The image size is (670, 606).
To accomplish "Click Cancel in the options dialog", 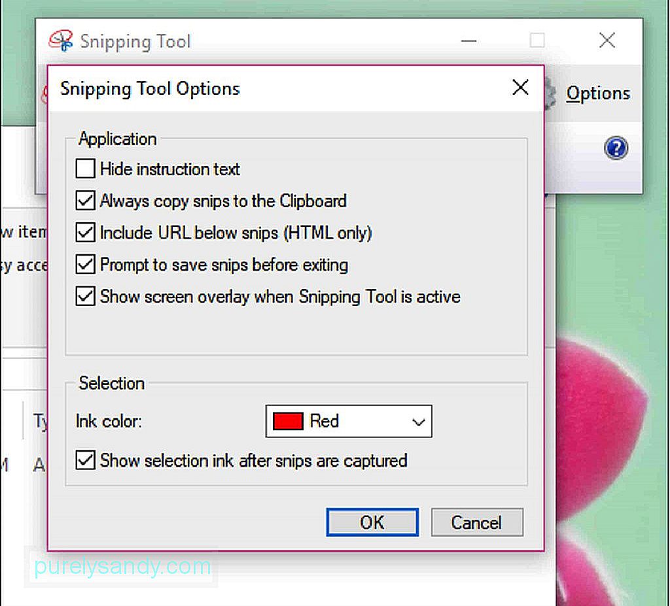I will coord(477,522).
